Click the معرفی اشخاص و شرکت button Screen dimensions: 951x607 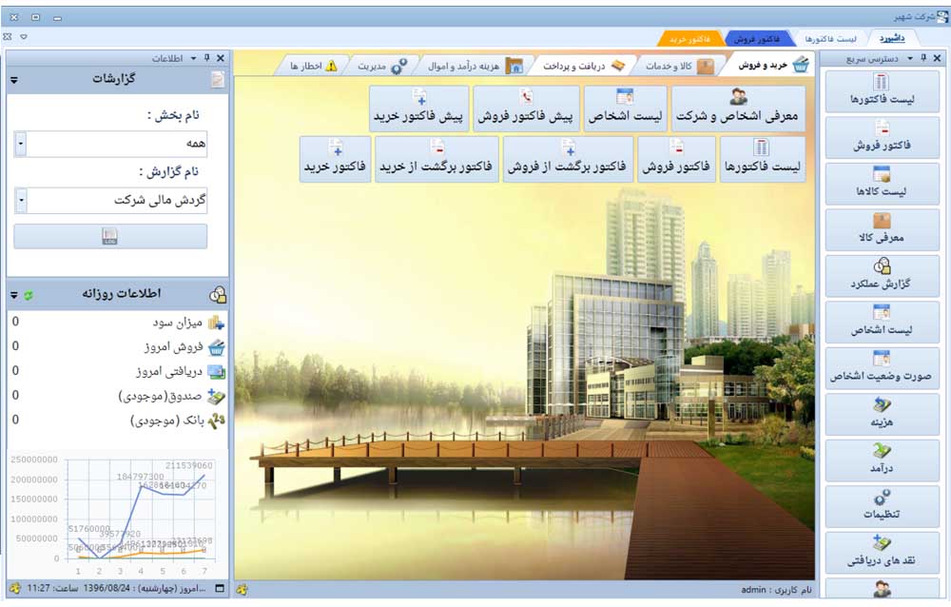pyautogui.click(x=738, y=108)
